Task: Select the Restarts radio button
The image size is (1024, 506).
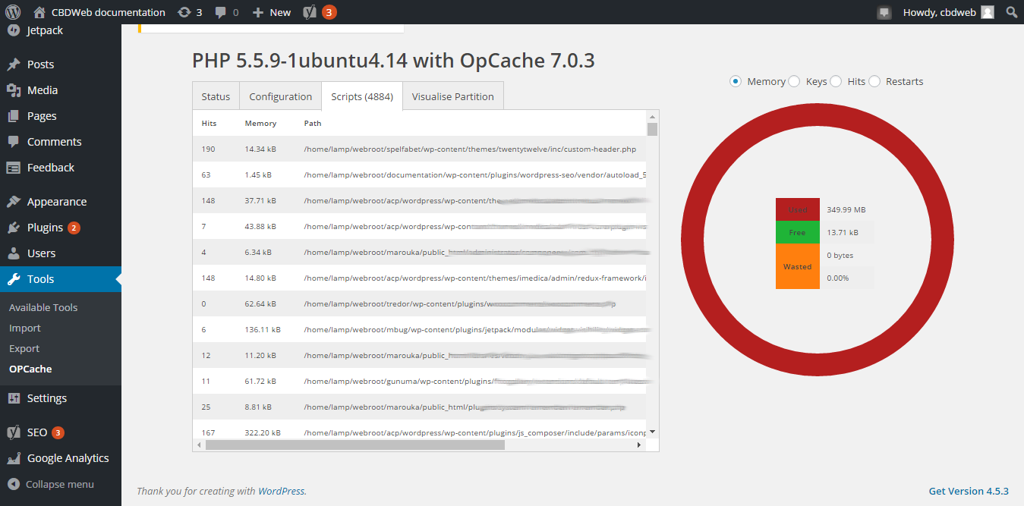Action: [874, 81]
